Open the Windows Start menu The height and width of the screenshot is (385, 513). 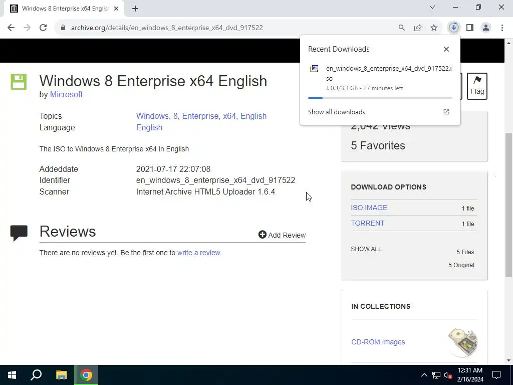12,375
